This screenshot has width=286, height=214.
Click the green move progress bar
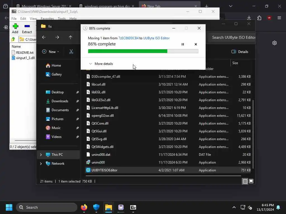tap(143, 51)
